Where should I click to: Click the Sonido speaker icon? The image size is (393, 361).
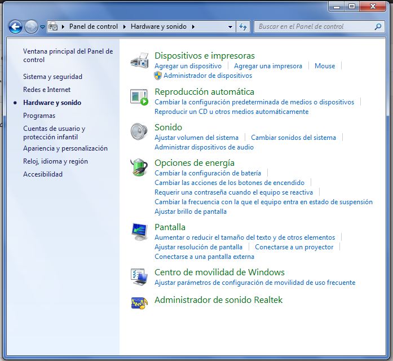point(139,131)
